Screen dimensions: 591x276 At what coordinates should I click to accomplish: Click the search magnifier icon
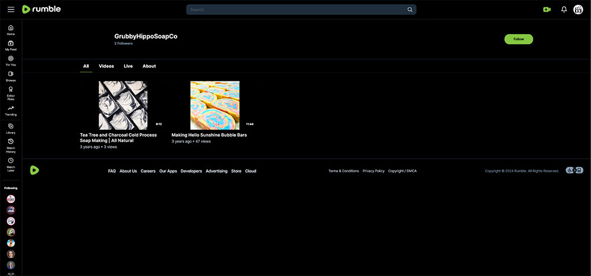click(410, 10)
